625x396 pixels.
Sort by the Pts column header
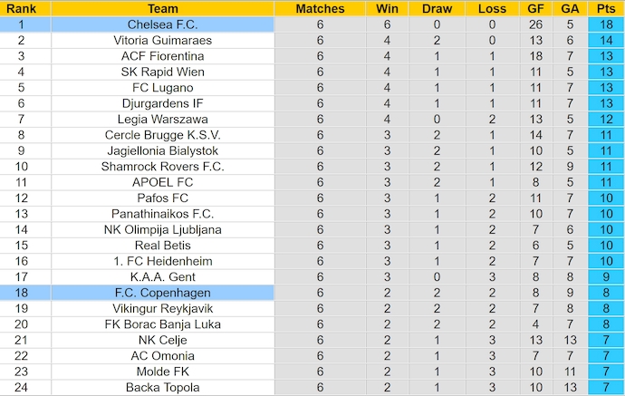[604, 8]
